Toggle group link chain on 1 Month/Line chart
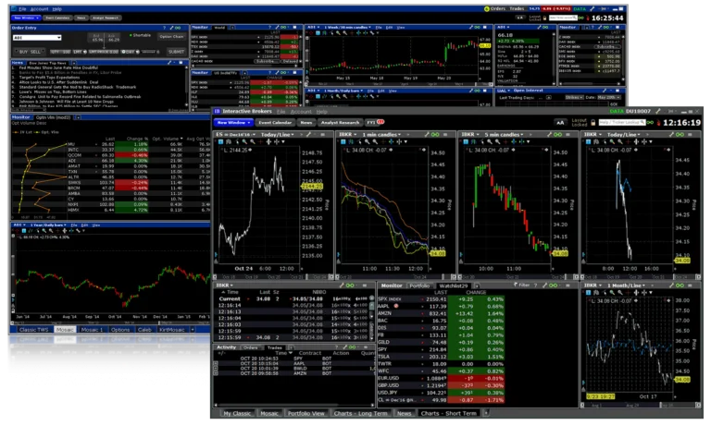 coord(680,285)
